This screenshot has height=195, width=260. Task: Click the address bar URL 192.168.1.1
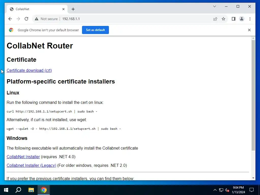coord(71,19)
